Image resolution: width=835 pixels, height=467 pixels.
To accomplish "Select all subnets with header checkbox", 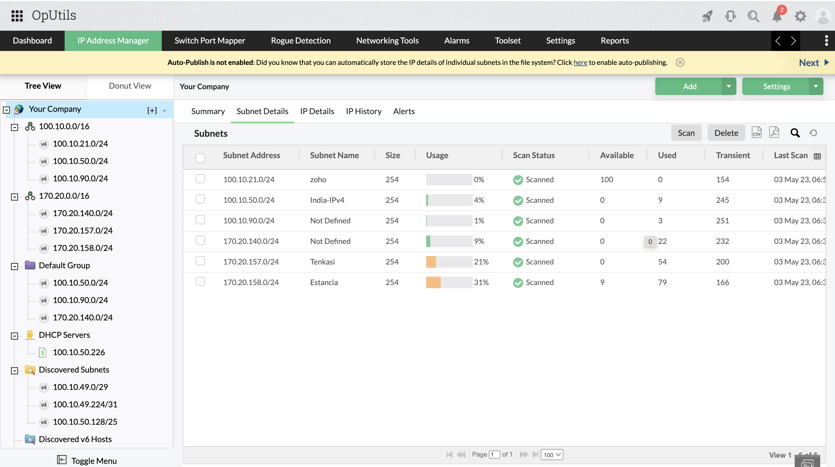I will click(x=200, y=158).
